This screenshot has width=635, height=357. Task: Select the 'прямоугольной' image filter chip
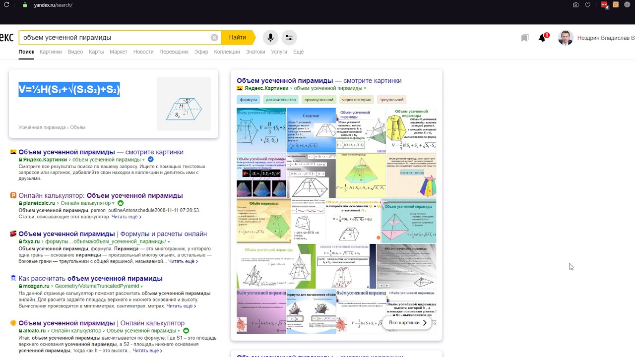tap(319, 100)
